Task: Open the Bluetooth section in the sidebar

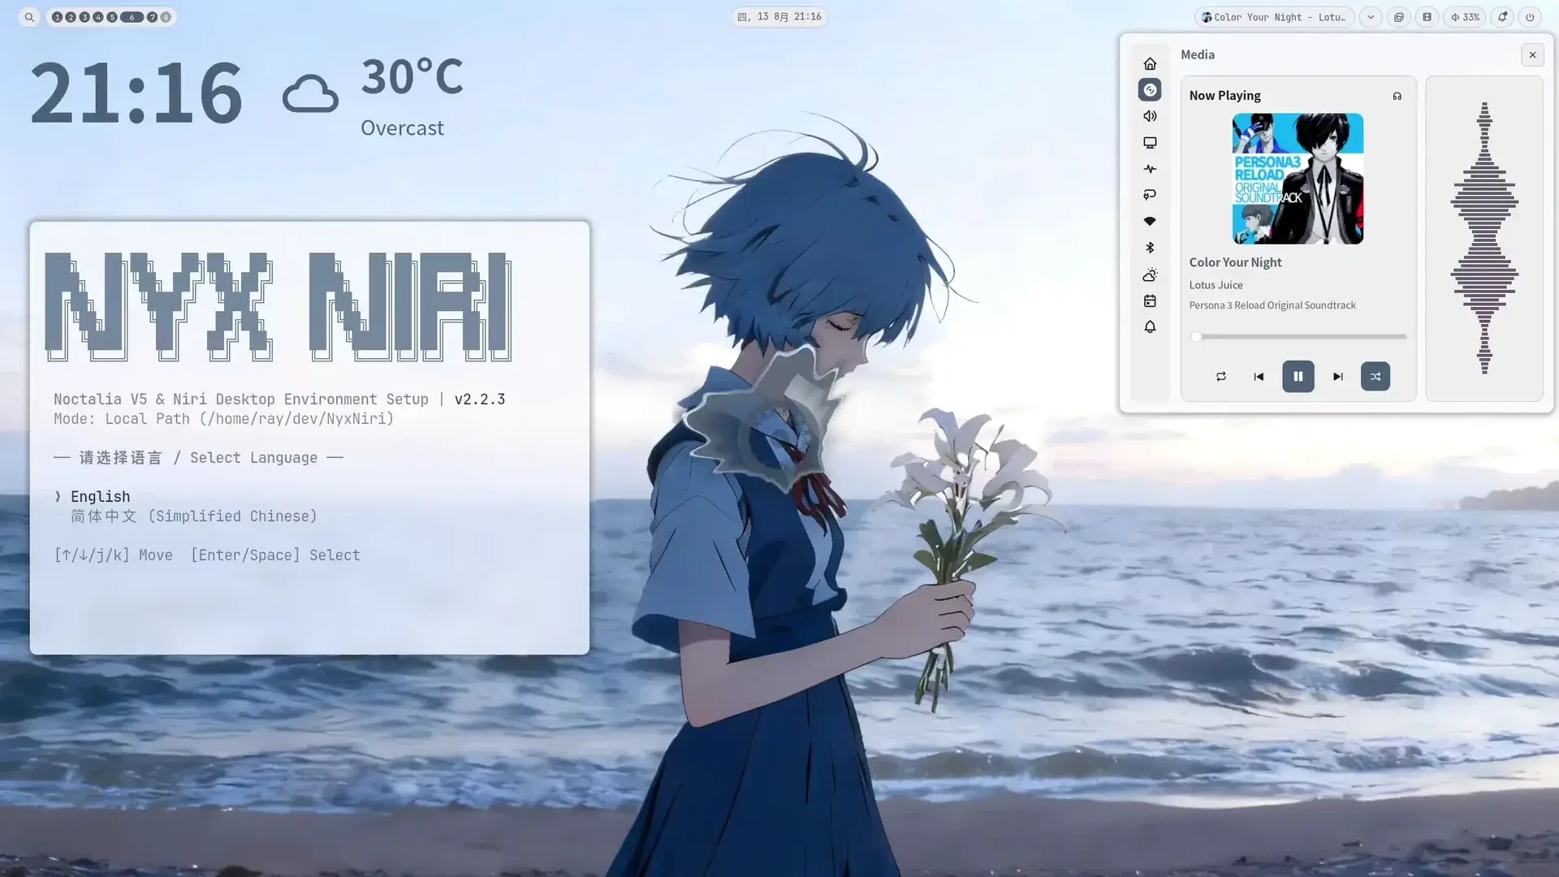Action: 1150,248
